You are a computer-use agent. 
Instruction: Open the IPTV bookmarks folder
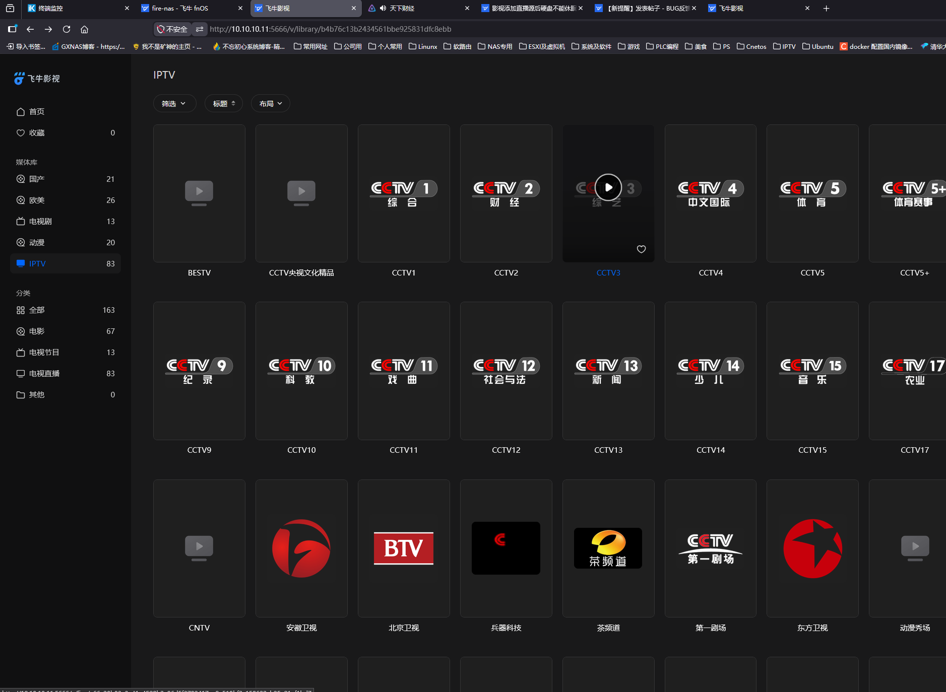click(x=784, y=46)
